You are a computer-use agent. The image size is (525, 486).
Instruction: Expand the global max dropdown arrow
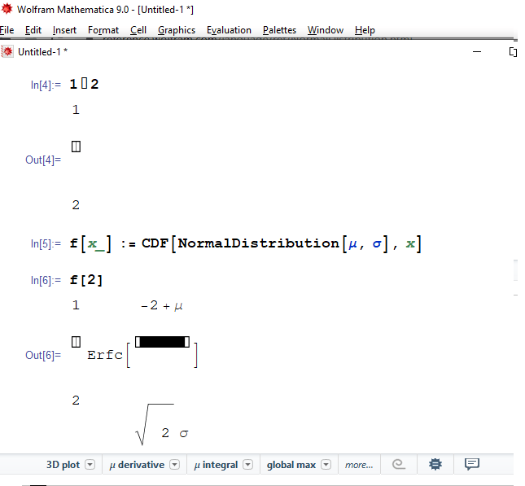[326, 465]
